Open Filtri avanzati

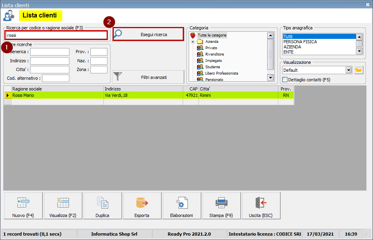(148, 77)
